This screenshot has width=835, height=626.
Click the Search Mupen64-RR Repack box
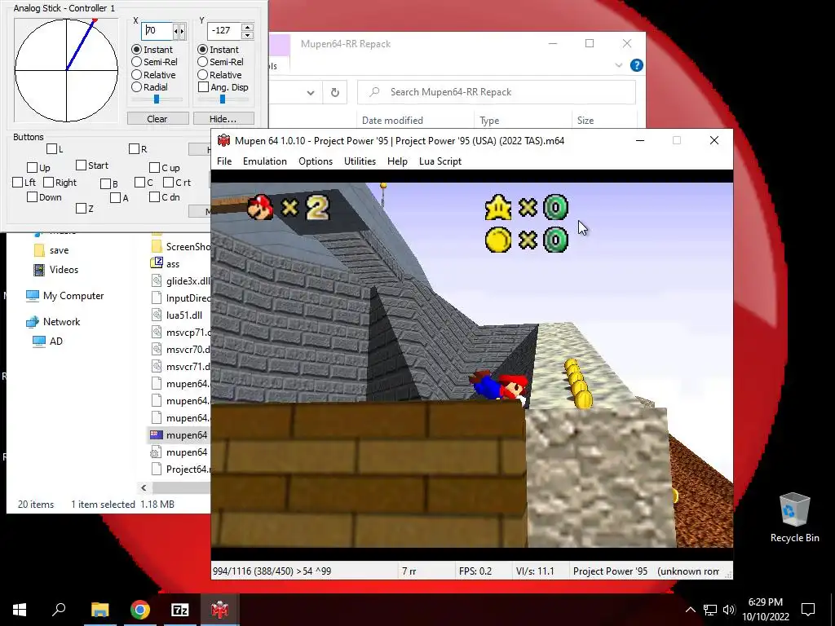tap(497, 92)
